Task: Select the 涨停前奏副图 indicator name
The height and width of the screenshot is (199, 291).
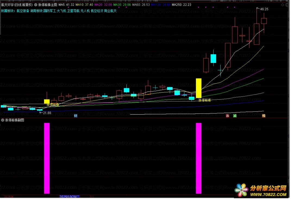Action: pos(15,120)
